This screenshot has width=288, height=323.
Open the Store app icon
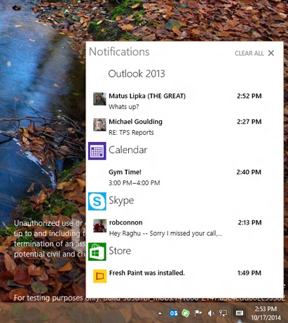point(97,252)
